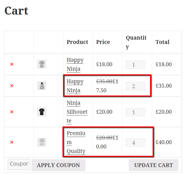Open the Ninja Silhouette product link
189x175 pixels.
pos(77,112)
